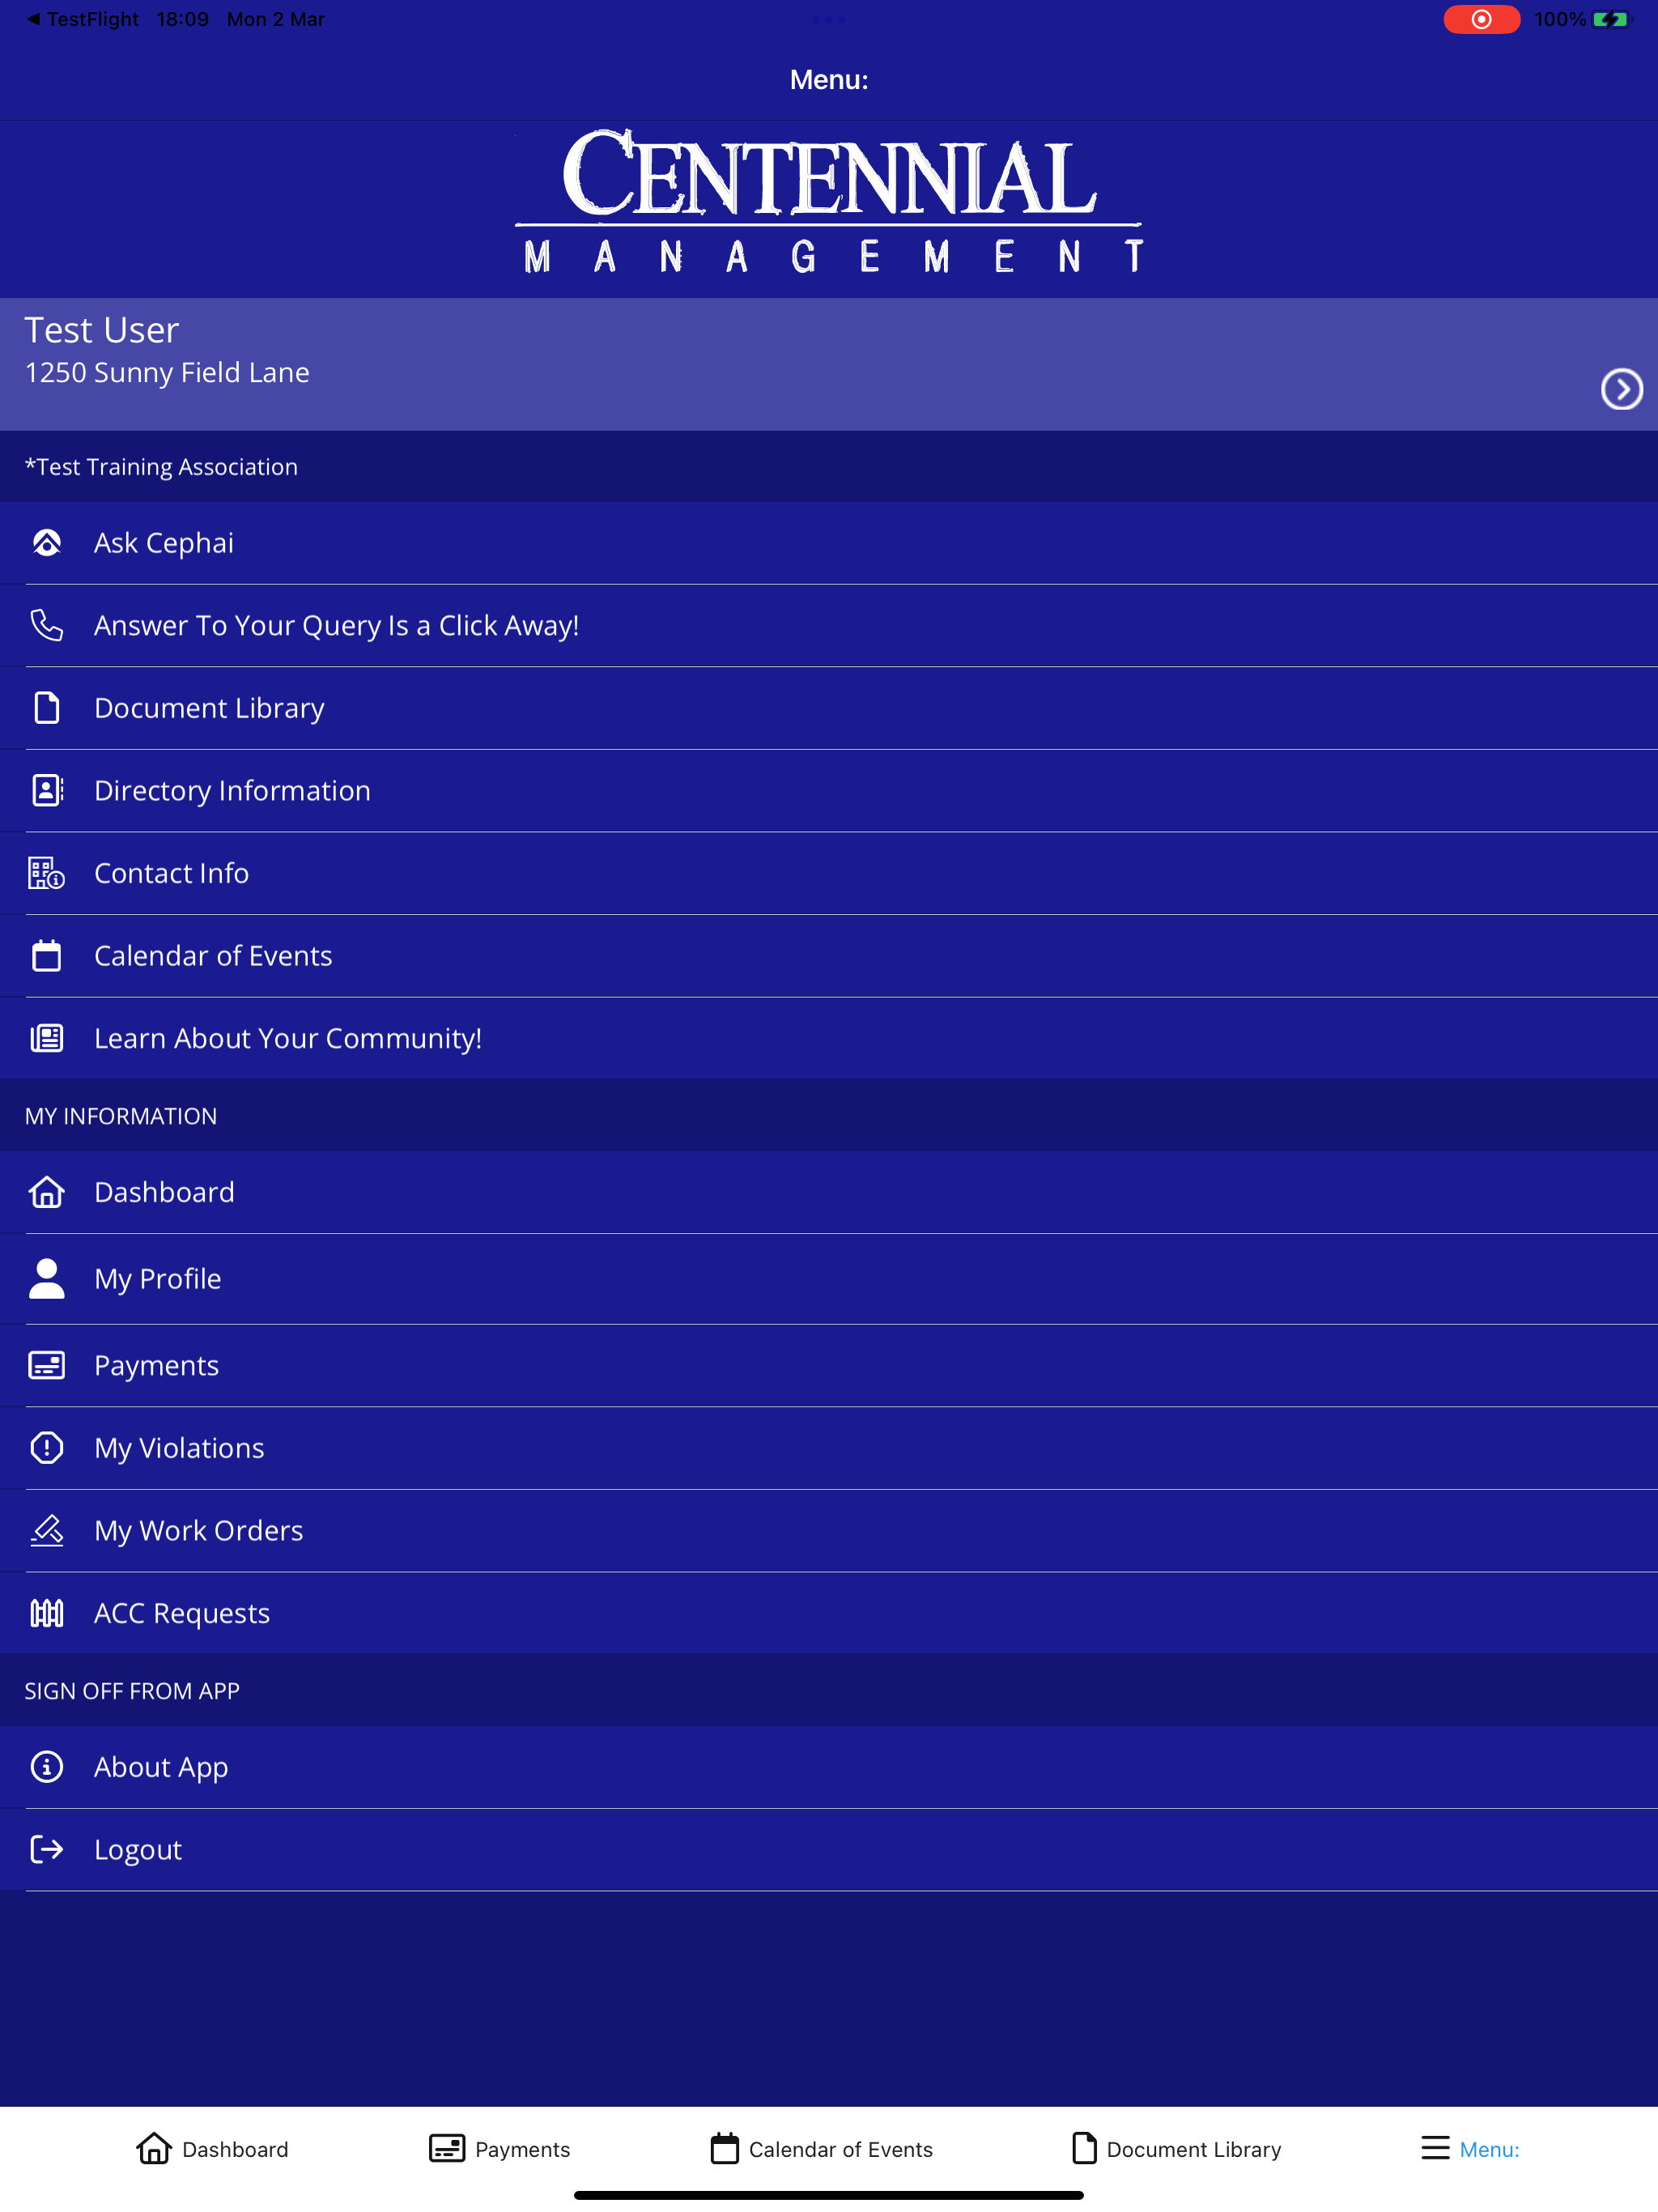Tap the *Test Training Association header
Image resolution: width=1658 pixels, height=2212 pixels.
pyautogui.click(x=161, y=467)
